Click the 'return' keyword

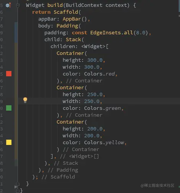(x=41, y=12)
